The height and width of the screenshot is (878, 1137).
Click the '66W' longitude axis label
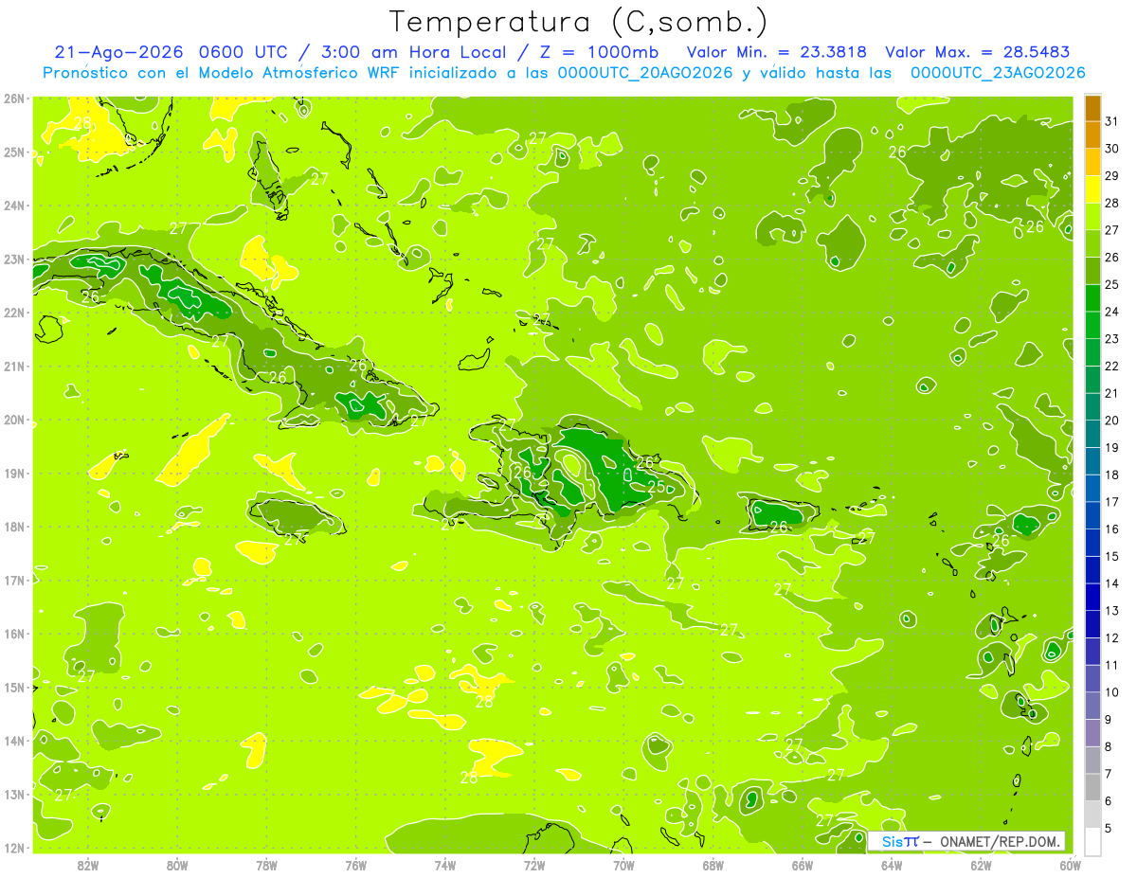point(802,865)
